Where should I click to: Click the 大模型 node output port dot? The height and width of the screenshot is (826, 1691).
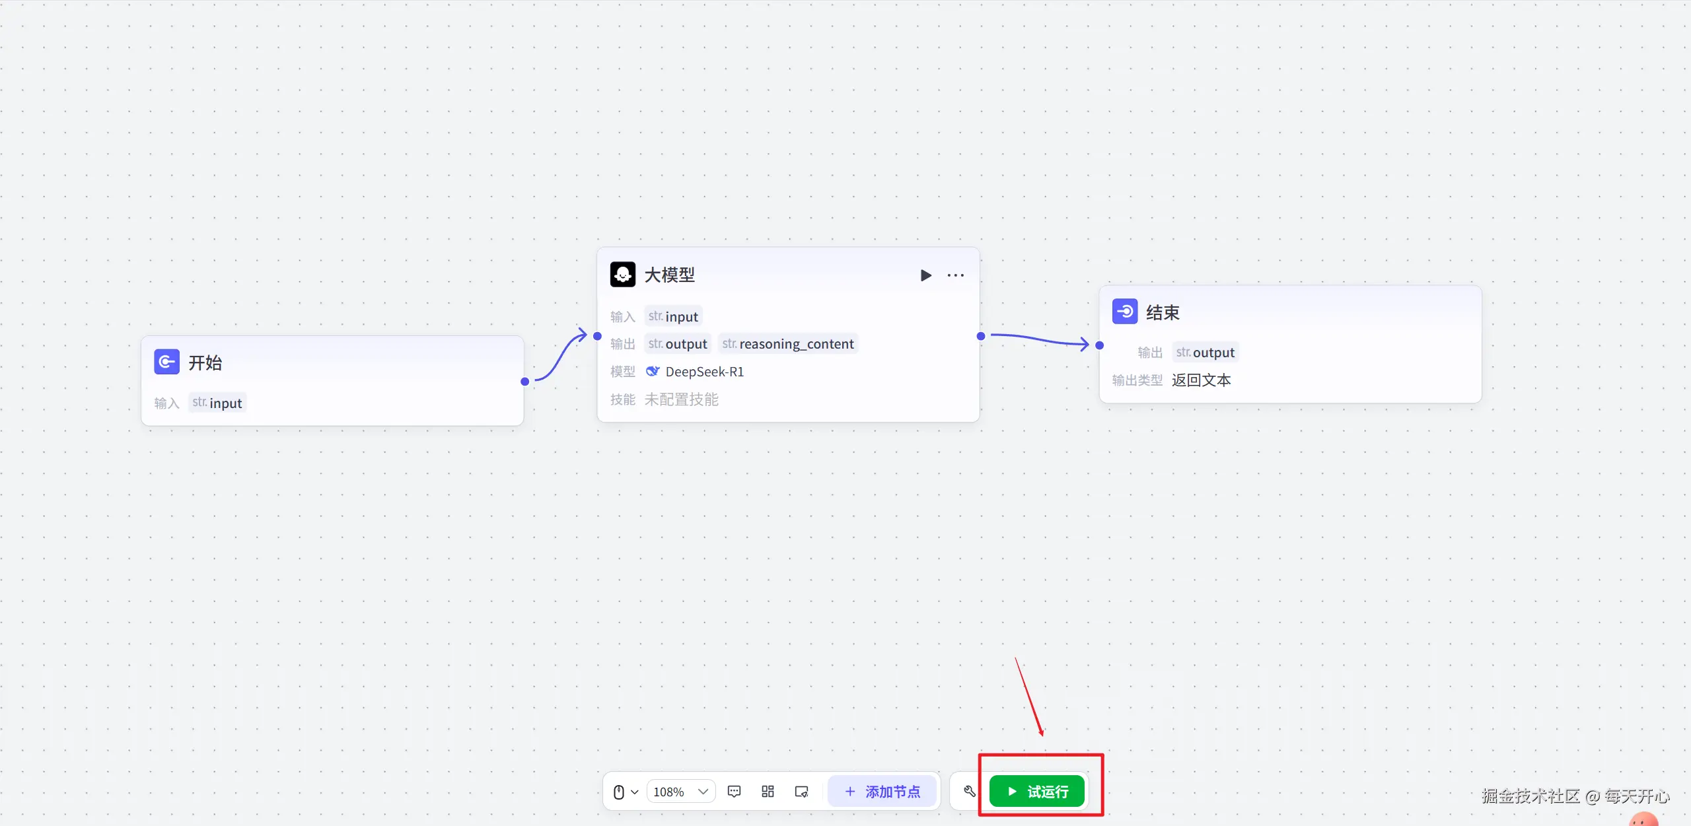tap(981, 336)
